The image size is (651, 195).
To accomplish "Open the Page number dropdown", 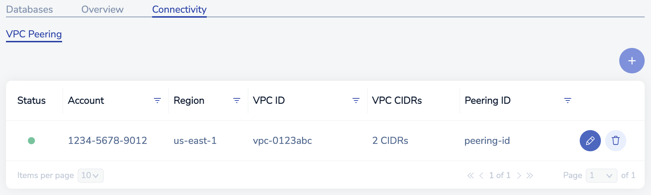I will click(601, 176).
